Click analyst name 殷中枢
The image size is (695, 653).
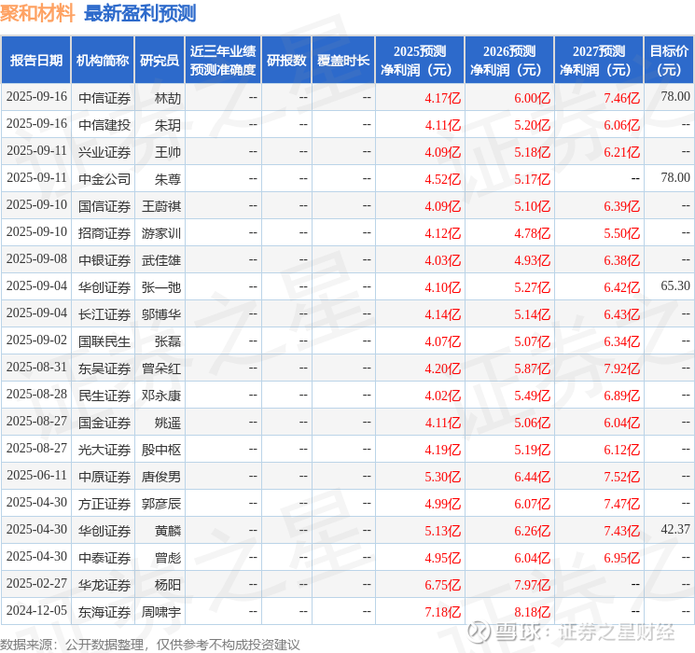[x=161, y=450]
